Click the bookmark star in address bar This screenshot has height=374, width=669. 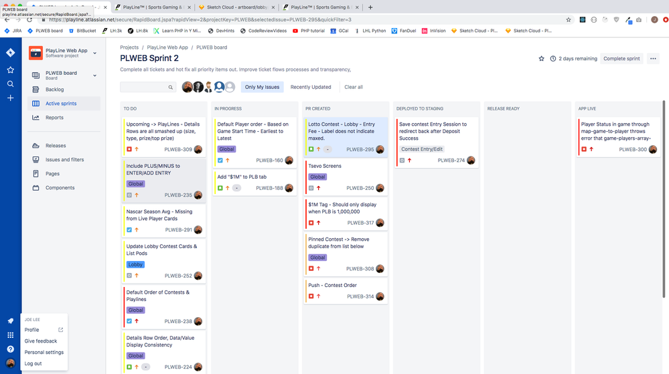(569, 19)
